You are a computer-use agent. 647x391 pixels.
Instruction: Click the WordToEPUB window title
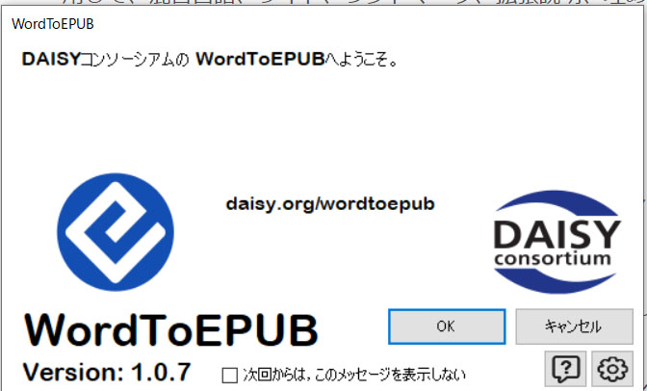click(x=53, y=24)
